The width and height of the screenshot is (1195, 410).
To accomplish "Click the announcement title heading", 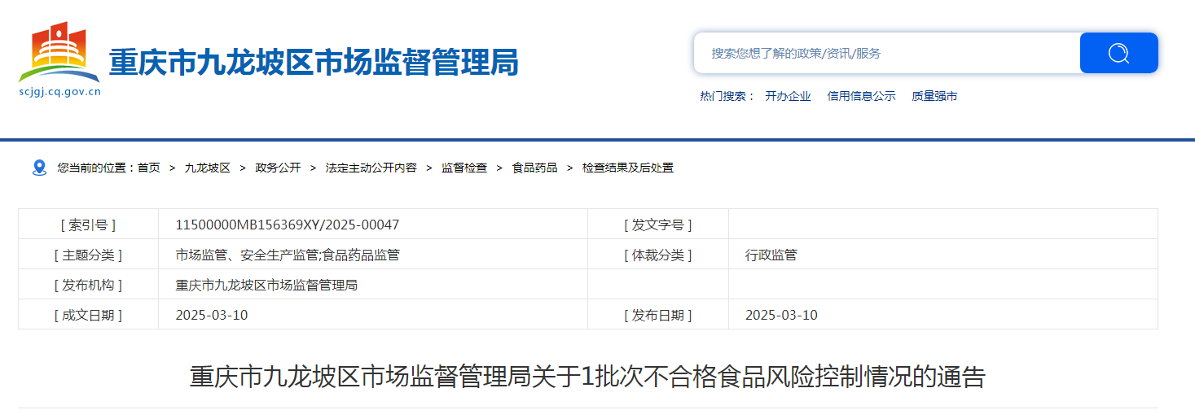I will coord(587,377).
